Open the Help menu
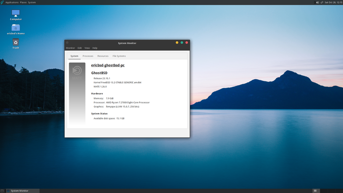The width and height of the screenshot is (343, 193). [95, 48]
